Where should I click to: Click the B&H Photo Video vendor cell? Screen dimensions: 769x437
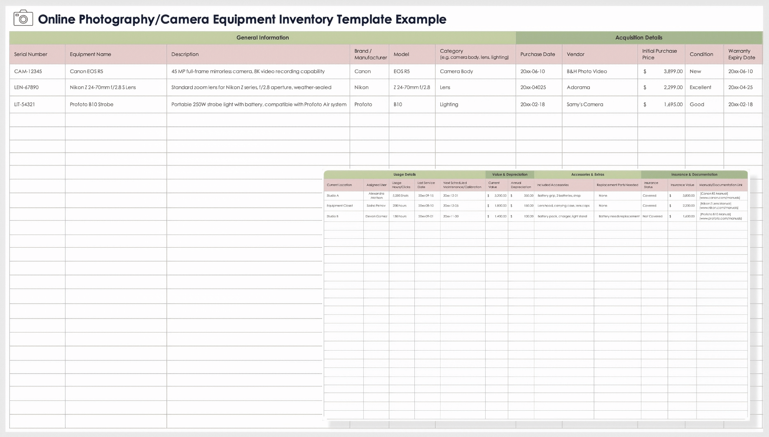587,72
